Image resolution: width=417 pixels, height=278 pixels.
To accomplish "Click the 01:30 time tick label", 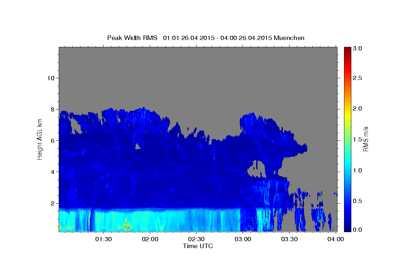I will [103, 239].
